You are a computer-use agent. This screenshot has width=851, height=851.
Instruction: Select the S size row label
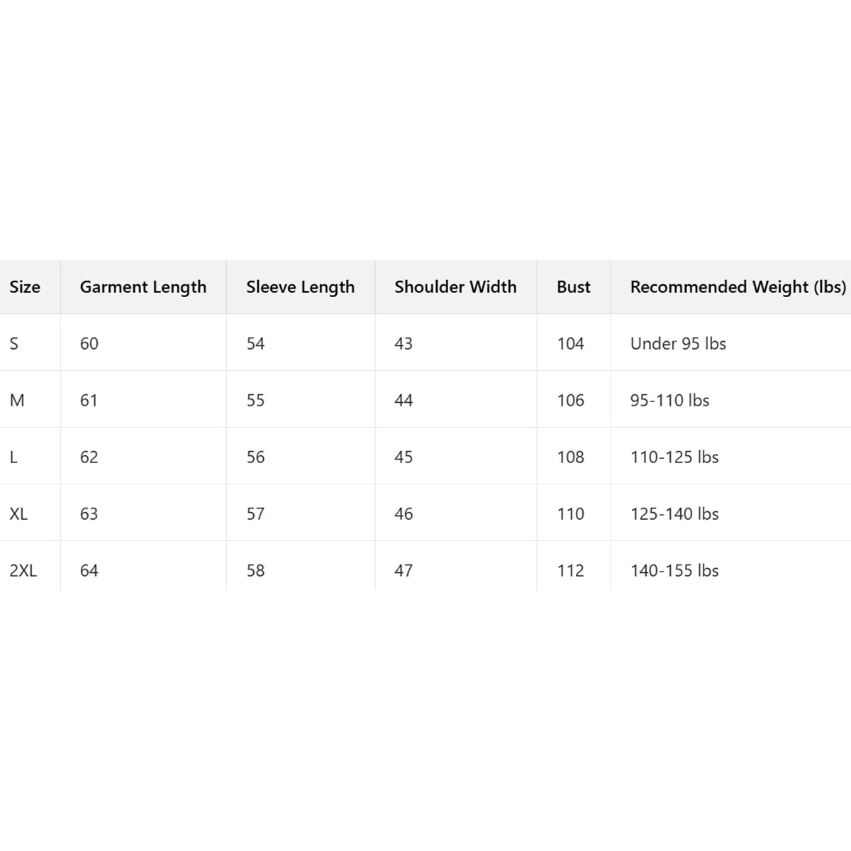pyautogui.click(x=14, y=344)
